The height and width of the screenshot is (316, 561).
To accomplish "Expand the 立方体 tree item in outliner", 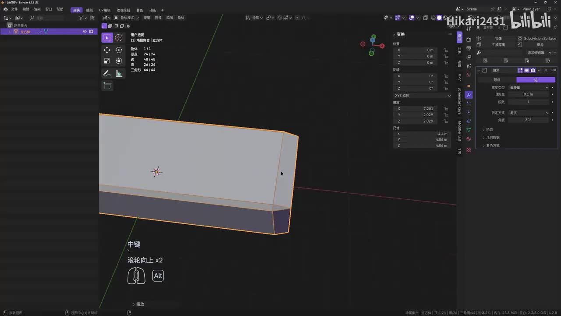I will [10, 32].
